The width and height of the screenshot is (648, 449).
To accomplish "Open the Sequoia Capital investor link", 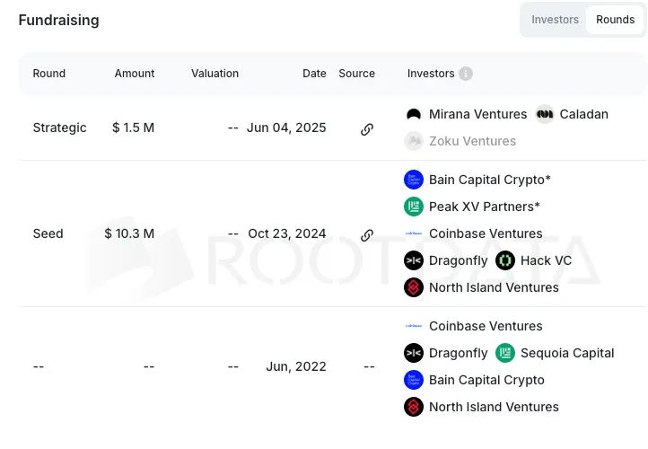I will pyautogui.click(x=567, y=353).
